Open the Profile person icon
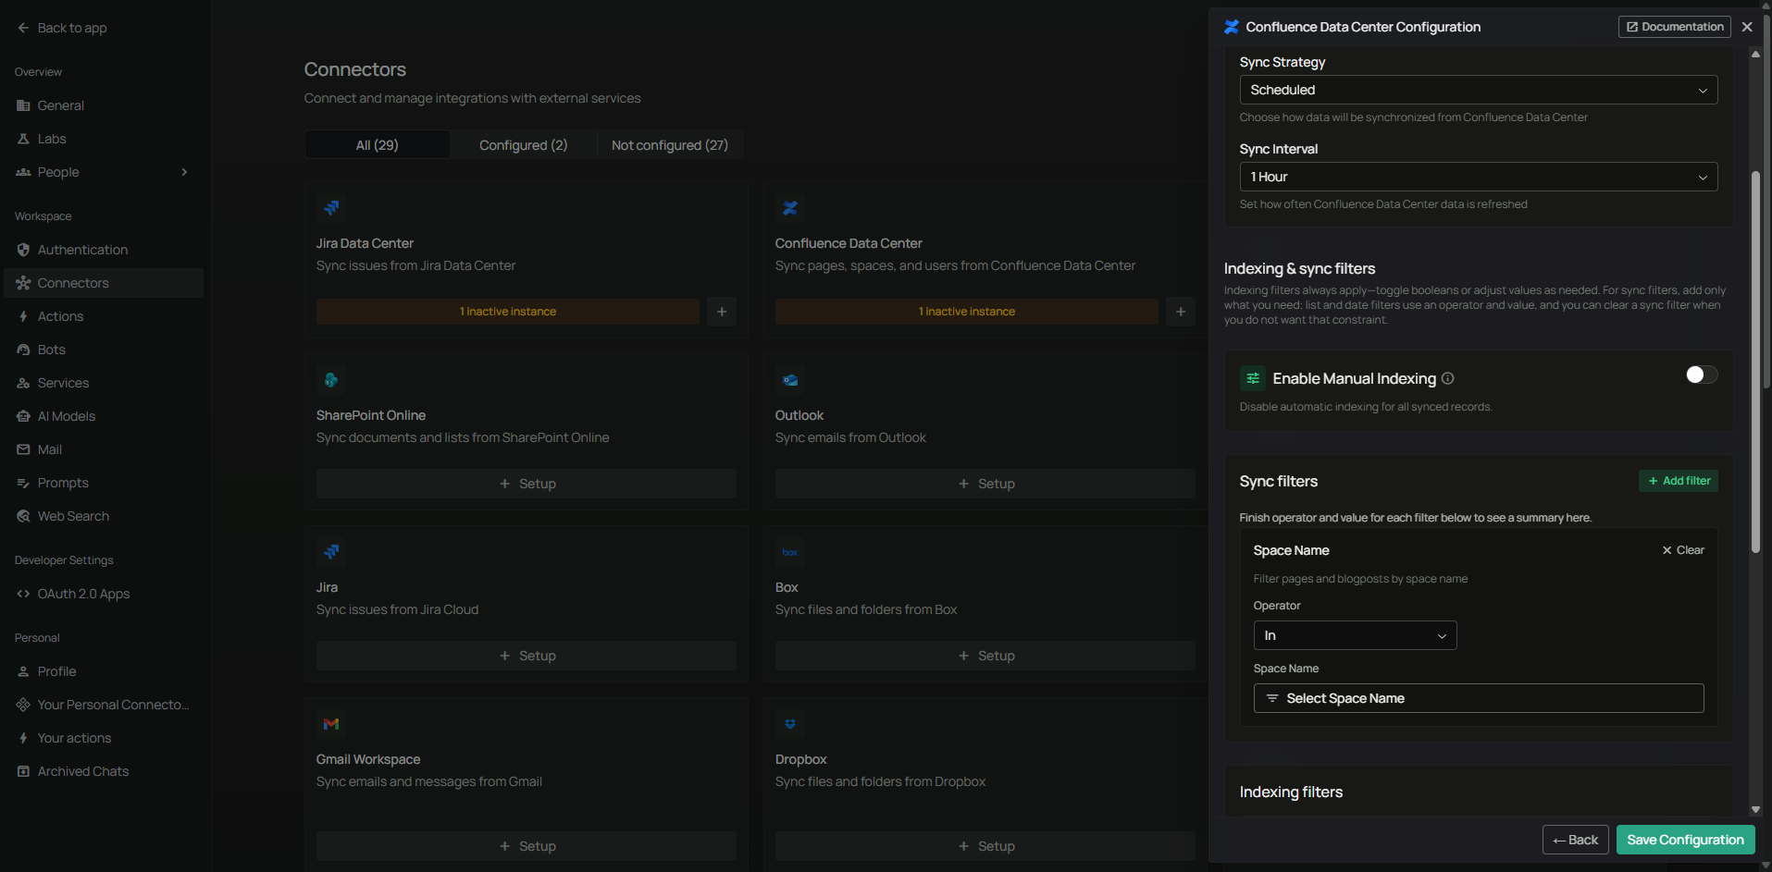Viewport: 1772px width, 872px height. pos(23,671)
